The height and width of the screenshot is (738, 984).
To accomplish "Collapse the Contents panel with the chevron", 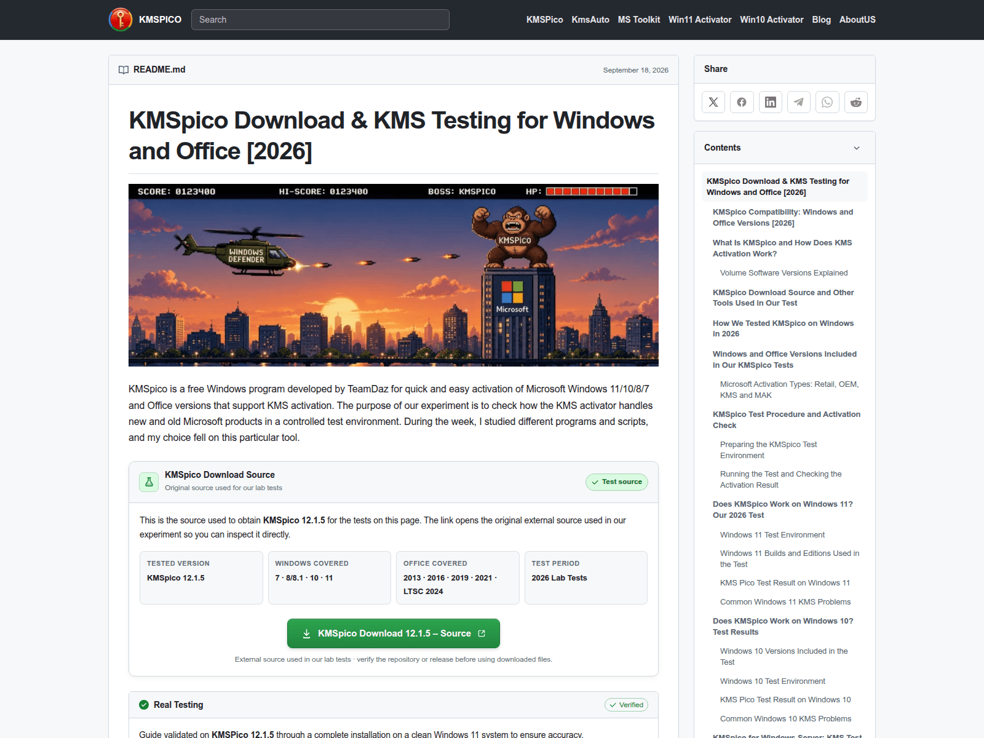I will (857, 148).
